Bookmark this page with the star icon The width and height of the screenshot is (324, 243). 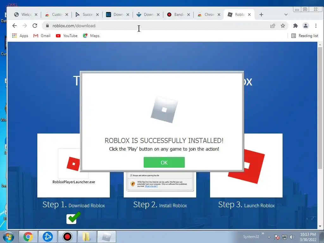[283, 26]
